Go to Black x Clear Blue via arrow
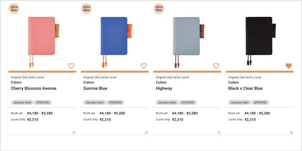The width and height of the screenshot is (302, 151). 291,132
